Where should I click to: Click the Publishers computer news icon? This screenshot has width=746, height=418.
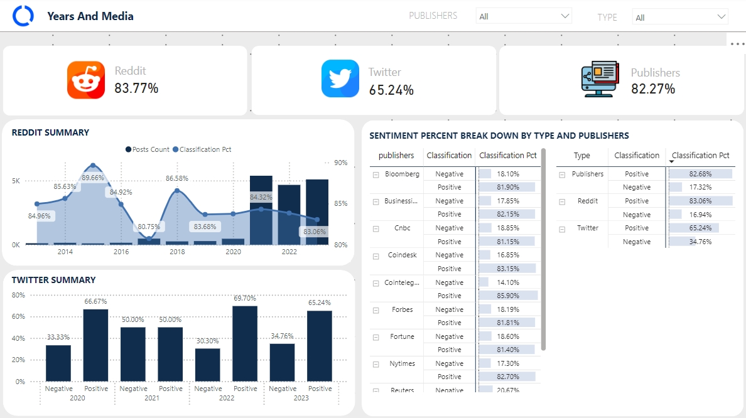pyautogui.click(x=600, y=79)
